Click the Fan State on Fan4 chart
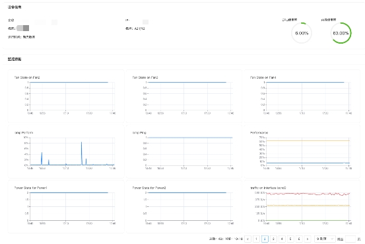Viewport: 365px width, 244px height. (302, 96)
